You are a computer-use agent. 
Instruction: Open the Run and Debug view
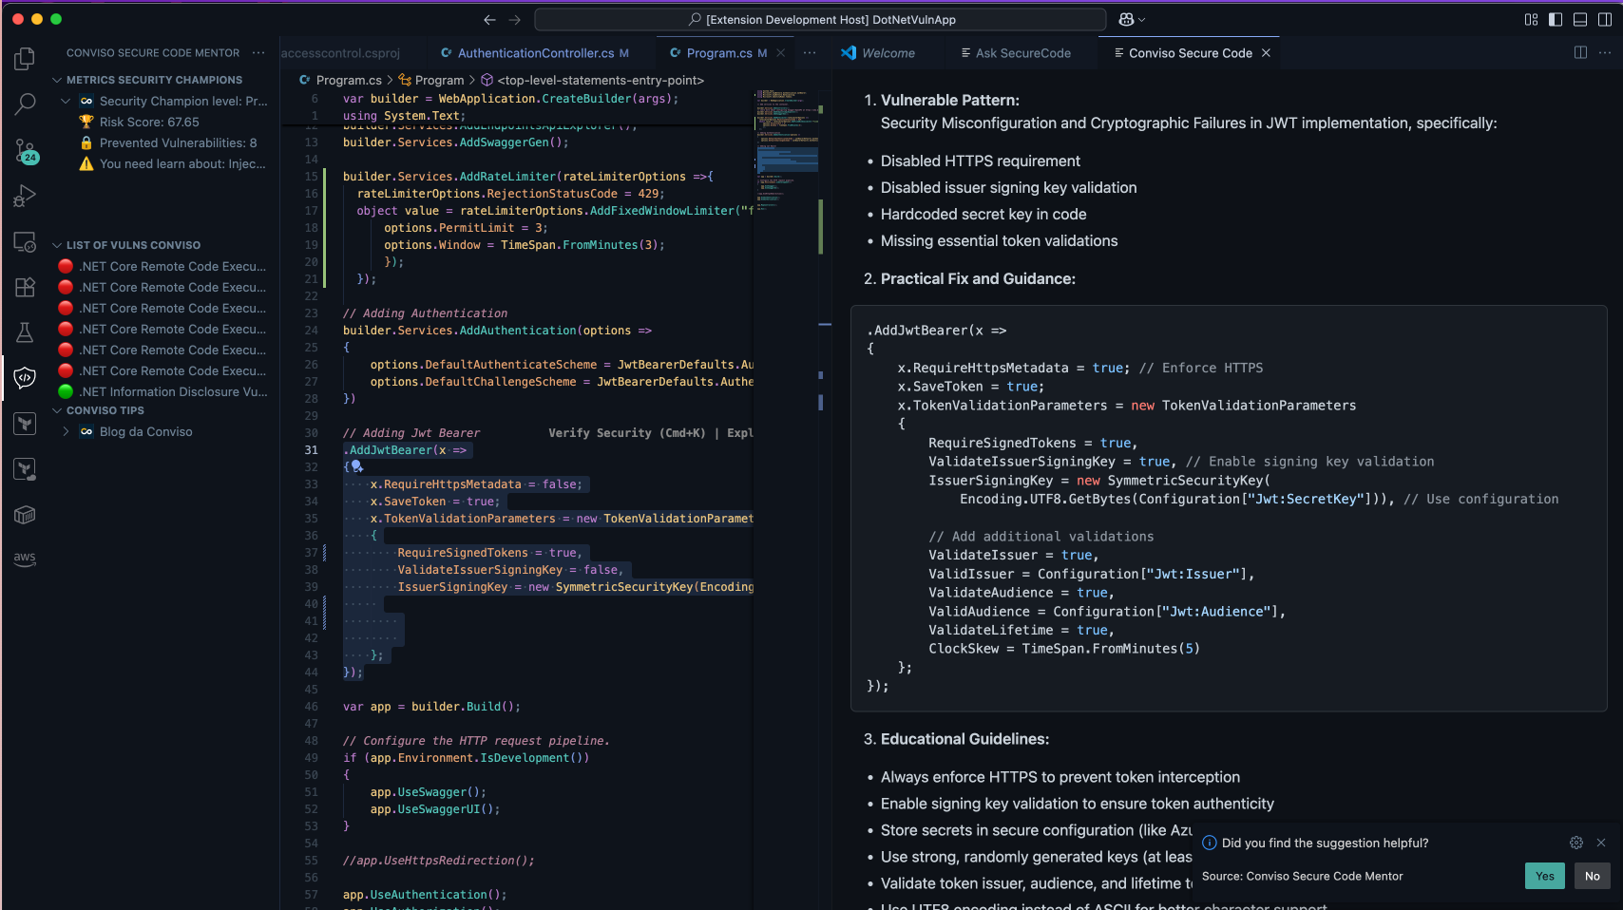pyautogui.click(x=25, y=196)
